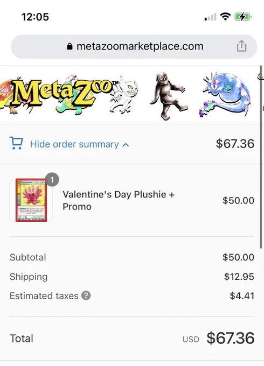Image resolution: width=264 pixels, height=366 pixels.
Task: Tap the lock icon in address bar
Action: tap(70, 46)
